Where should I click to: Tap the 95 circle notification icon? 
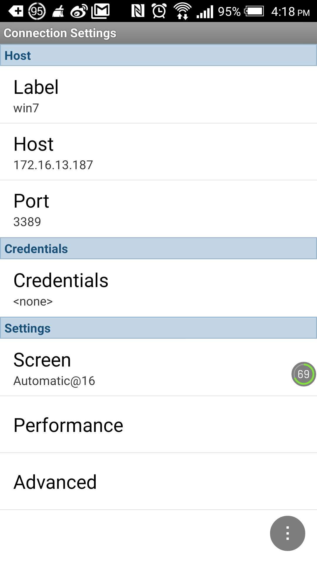(x=37, y=11)
